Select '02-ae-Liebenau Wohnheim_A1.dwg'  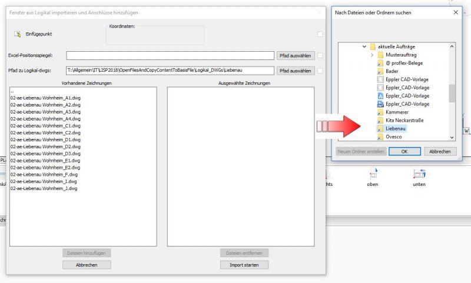pos(46,98)
